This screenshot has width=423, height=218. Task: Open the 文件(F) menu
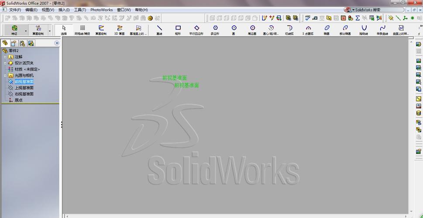coord(15,10)
